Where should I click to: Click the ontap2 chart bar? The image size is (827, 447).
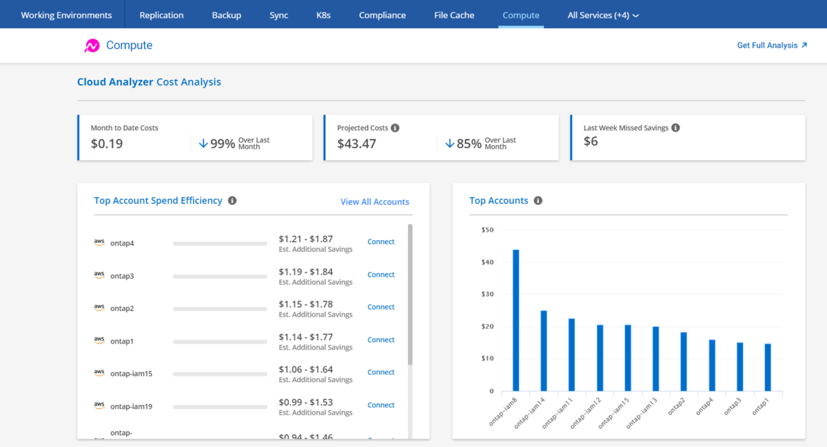(684, 362)
